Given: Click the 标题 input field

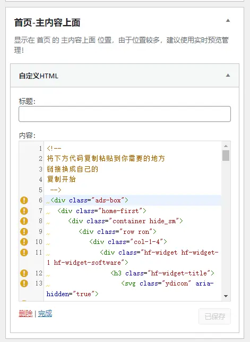Looking at the screenshot, I should [x=125, y=114].
